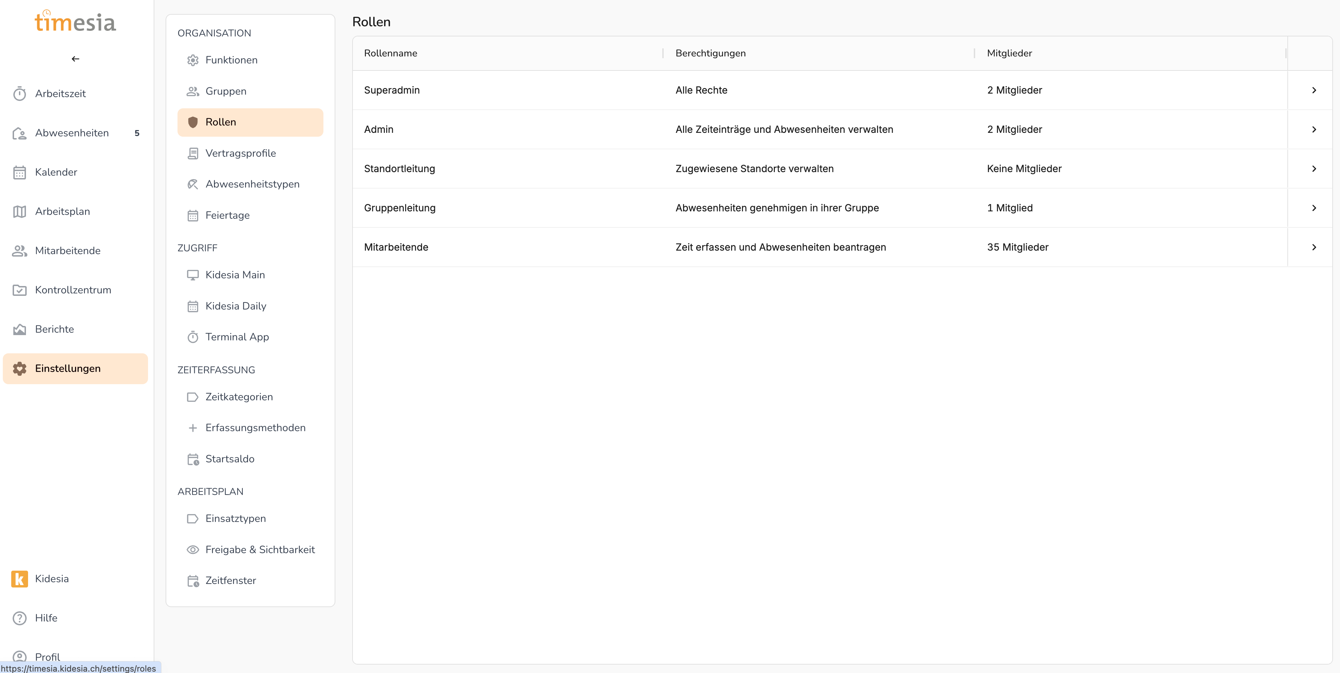Click the eye icon for Freigabe & Sichtbarkeit
The width and height of the screenshot is (1340, 673).
193,549
